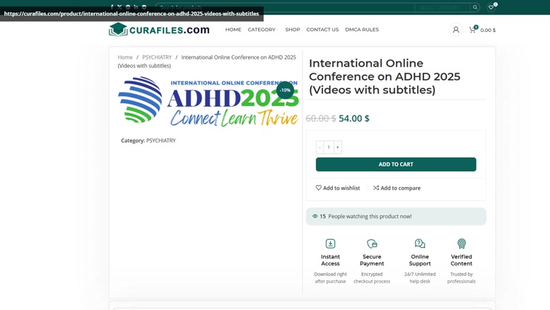Increase quantity with plus button

(x=337, y=147)
